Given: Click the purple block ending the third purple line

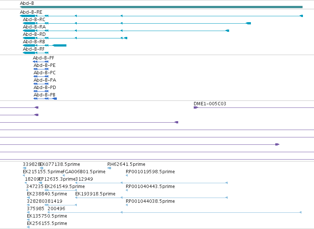Looking at the screenshot, I should (x=176, y=122).
